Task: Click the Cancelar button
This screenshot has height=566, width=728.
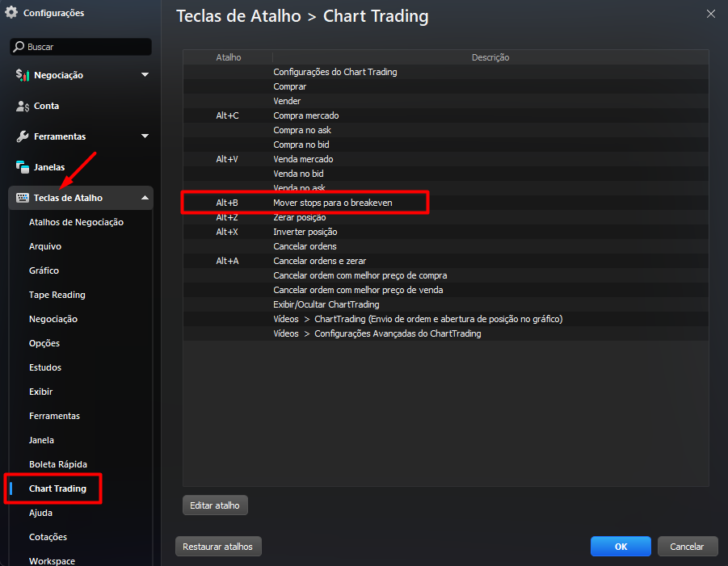Action: click(688, 547)
